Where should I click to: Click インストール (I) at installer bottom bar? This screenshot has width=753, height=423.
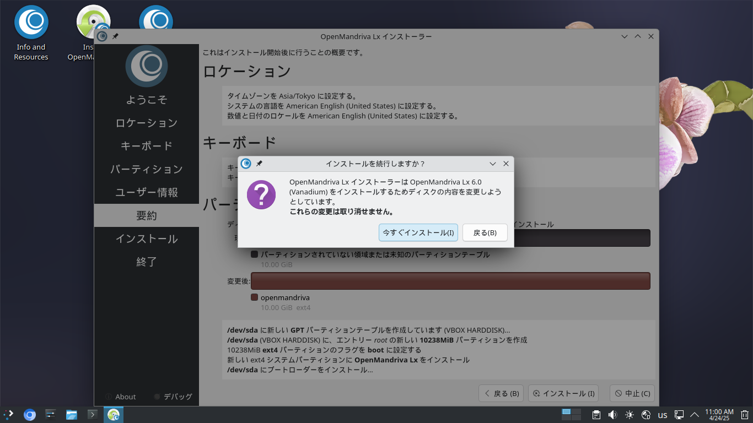click(x=563, y=393)
